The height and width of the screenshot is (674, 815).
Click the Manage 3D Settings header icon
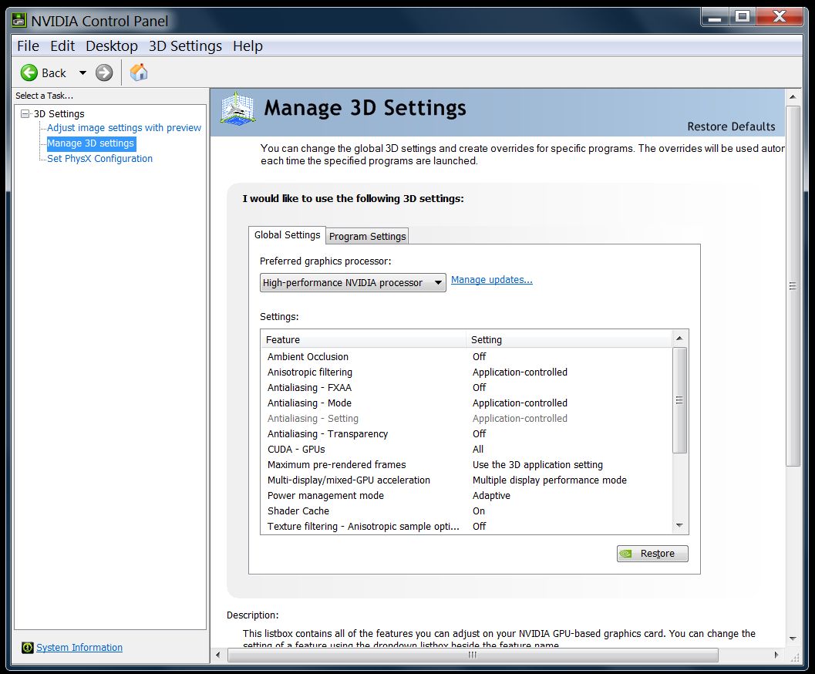tap(237, 109)
